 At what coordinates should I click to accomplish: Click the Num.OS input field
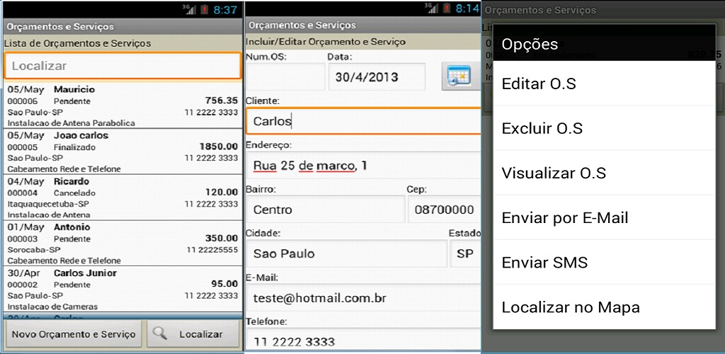(x=286, y=76)
